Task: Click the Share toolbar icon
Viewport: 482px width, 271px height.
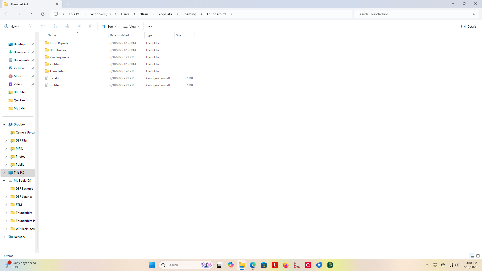Action: 79,26
